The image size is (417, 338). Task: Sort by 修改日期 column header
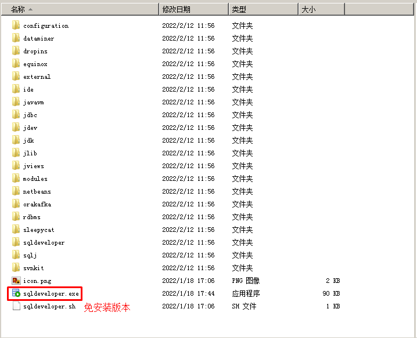193,9
